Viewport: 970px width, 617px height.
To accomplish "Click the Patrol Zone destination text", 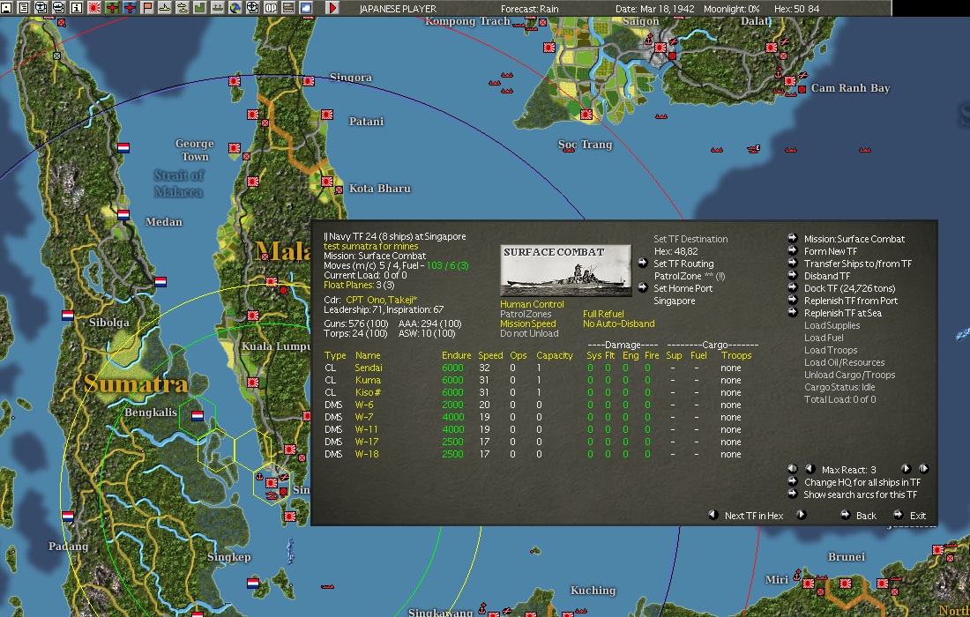I will click(690, 277).
